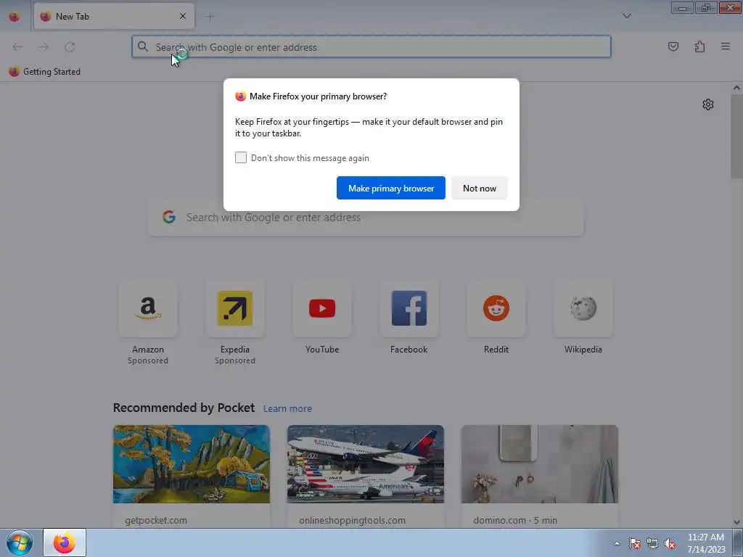Open the Extensions puzzle icon
The height and width of the screenshot is (557, 743).
coord(699,46)
